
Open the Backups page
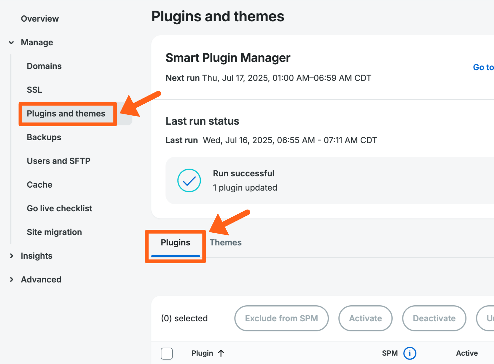tap(44, 137)
